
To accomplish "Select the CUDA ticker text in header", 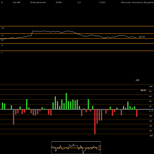I will coord(102,2).
